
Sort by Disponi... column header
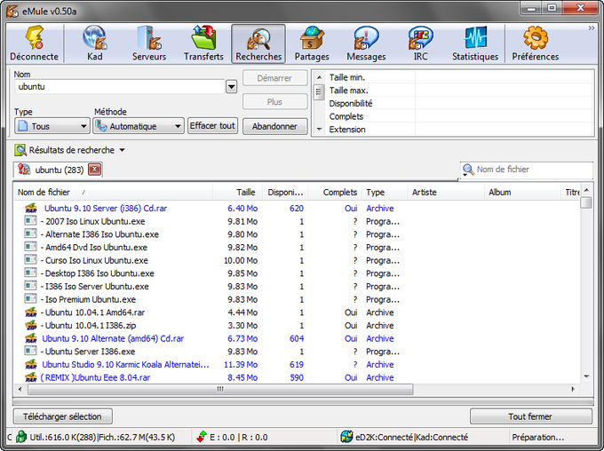click(x=285, y=192)
